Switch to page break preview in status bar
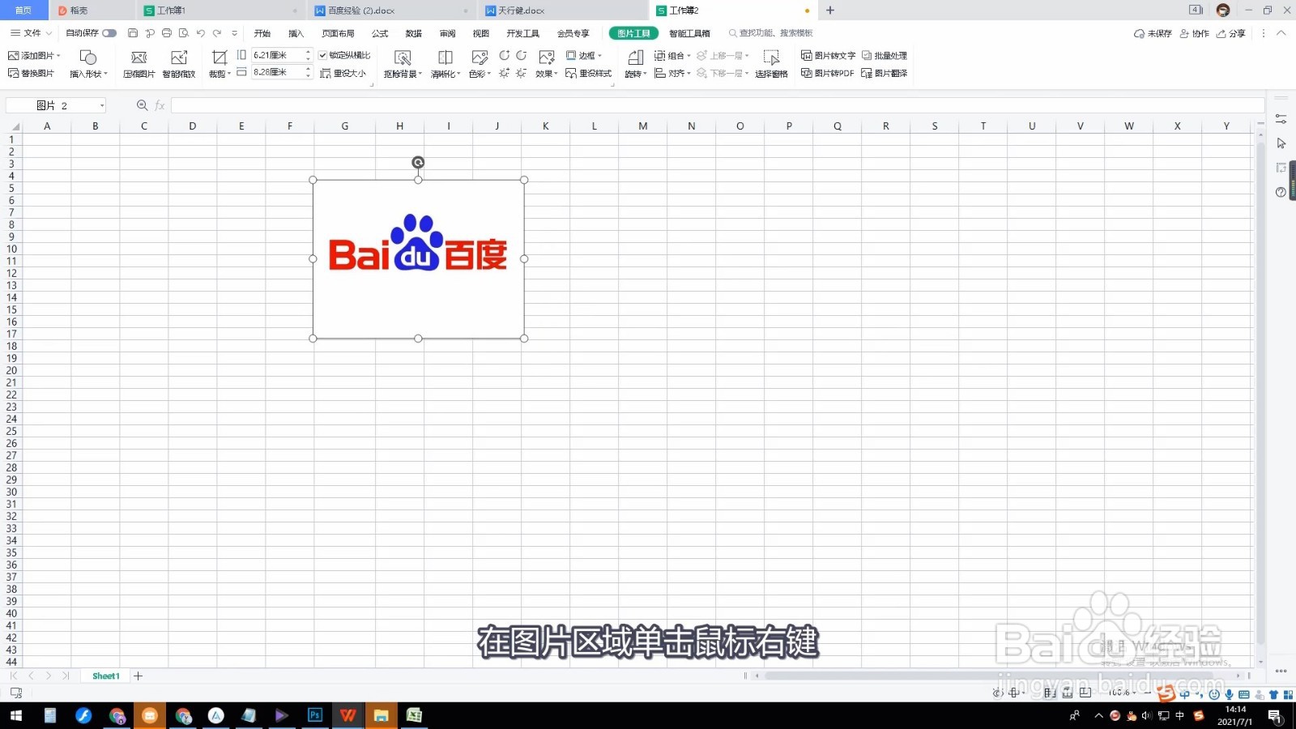1296x729 pixels. pyautogui.click(x=1085, y=693)
